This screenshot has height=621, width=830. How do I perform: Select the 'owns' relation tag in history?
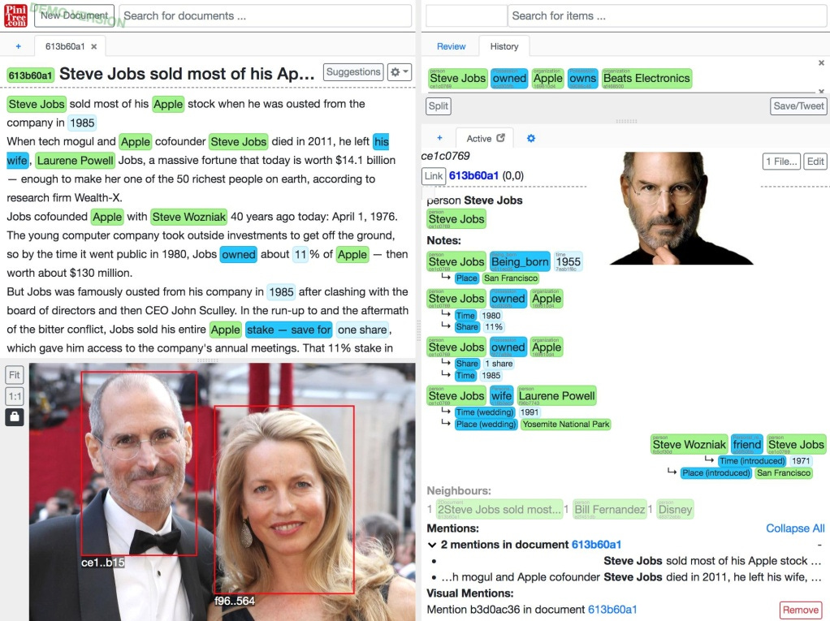582,78
